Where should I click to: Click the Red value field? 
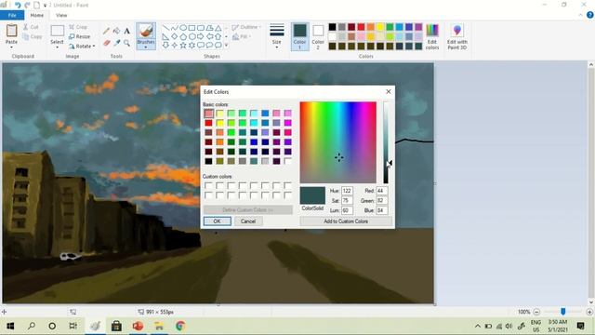(381, 191)
